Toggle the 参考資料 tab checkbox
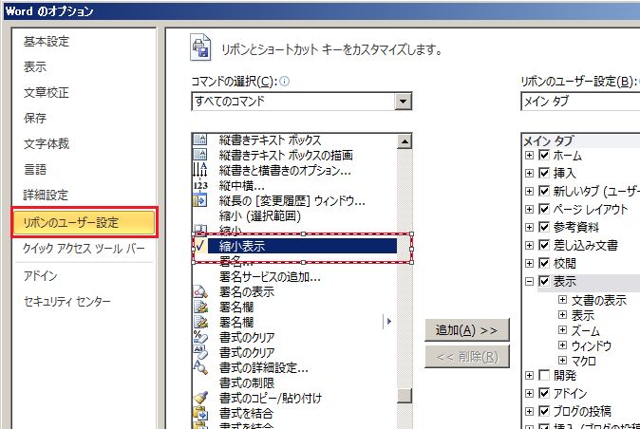 544,227
